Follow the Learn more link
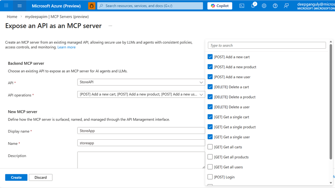This screenshot has height=188, width=335. 66,47
